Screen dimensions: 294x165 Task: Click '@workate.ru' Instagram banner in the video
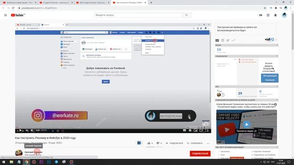pyautogui.click(x=59, y=115)
